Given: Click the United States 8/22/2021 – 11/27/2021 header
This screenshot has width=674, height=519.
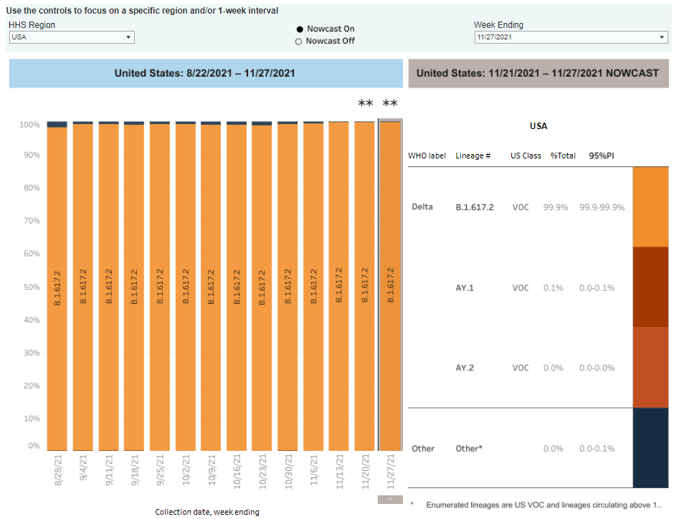Looking at the screenshot, I should pos(205,73).
